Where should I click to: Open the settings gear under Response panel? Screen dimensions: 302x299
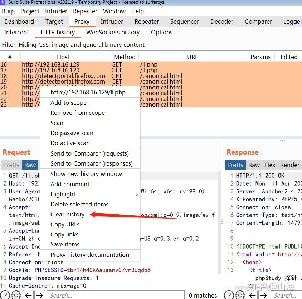point(239,295)
